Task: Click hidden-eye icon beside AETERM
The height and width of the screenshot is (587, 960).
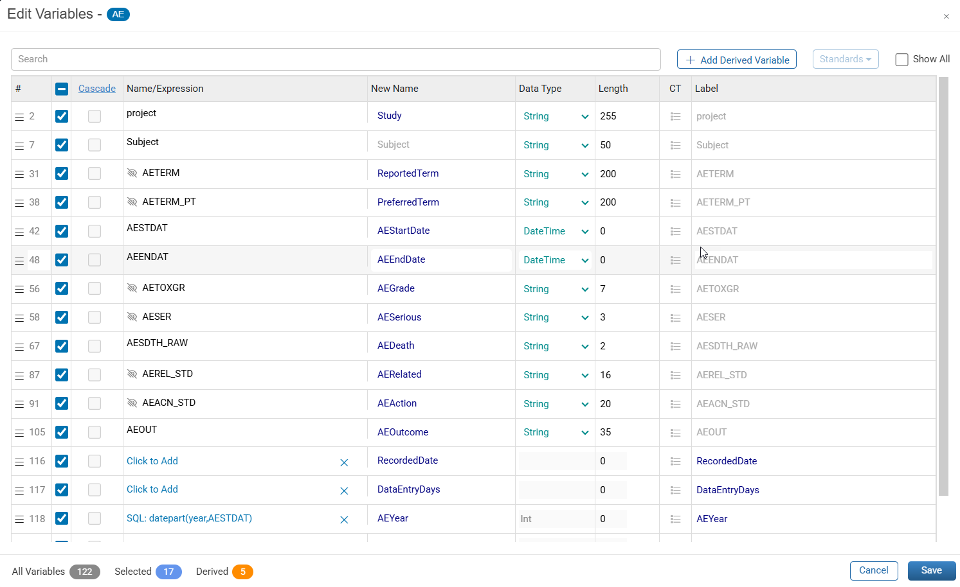Action: [132, 173]
